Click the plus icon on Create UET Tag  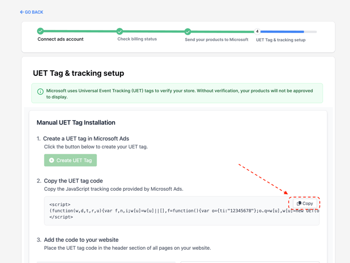pyautogui.click(x=51, y=160)
